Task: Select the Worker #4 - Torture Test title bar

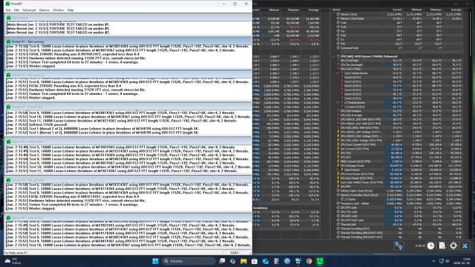Action: (x=128, y=142)
